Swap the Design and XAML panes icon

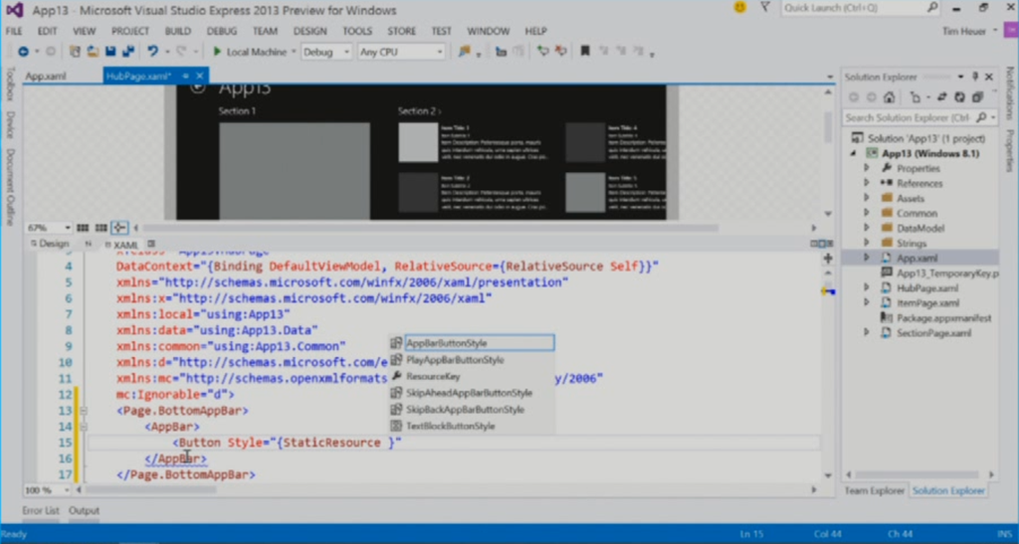coord(89,244)
